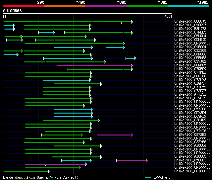Click the UniRef100_Q0PWU6 label

point(190,54)
